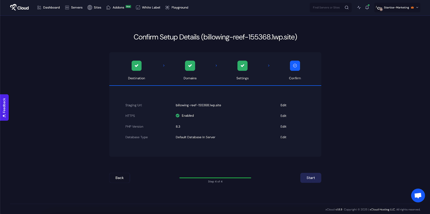430x214 pixels.
Task: Open the Dashboard menu item
Action: click(49, 8)
